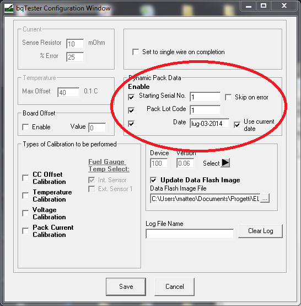
Task: Toggle the Ext. Sensor 1 checkbox
Action: point(92,189)
